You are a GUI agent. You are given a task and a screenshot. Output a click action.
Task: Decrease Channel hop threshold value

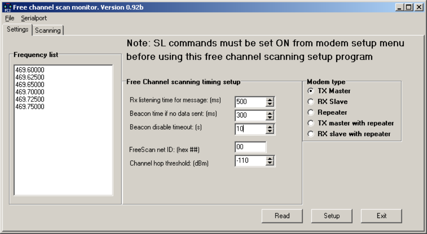coord(270,163)
